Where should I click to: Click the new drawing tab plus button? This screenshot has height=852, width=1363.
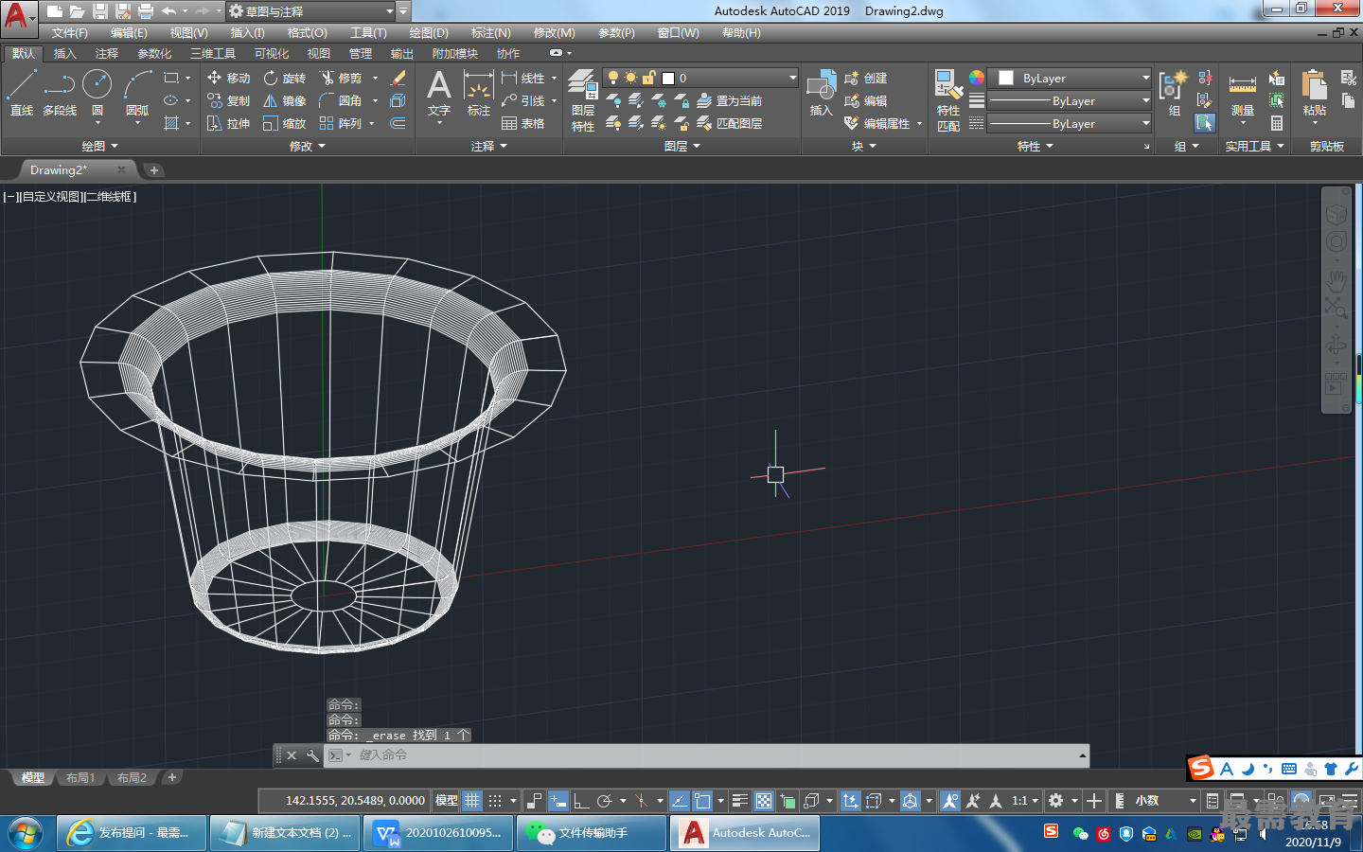153,169
